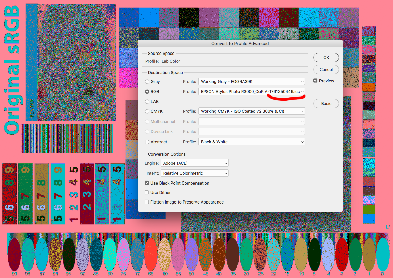The image size is (393, 278).
Task: Open the Engine Adobe (ACE) dropdown
Action: point(194,163)
